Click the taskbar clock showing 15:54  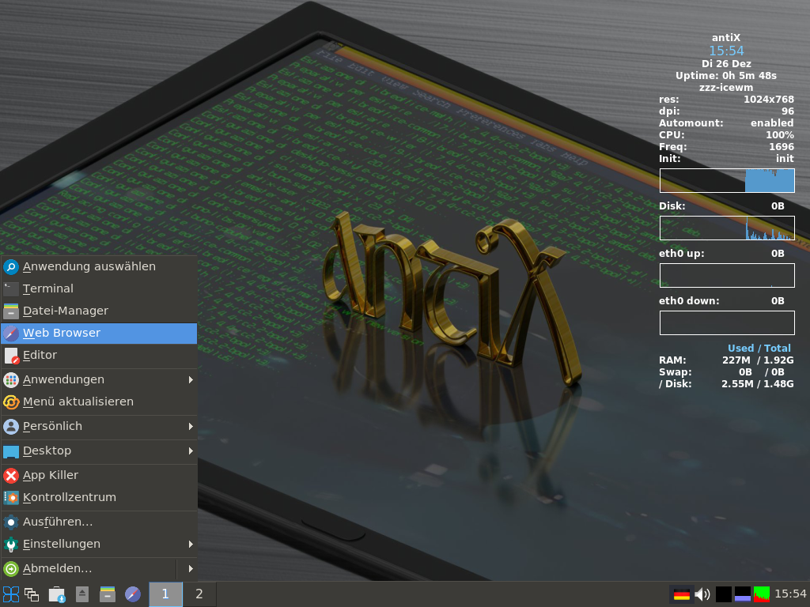pos(790,594)
